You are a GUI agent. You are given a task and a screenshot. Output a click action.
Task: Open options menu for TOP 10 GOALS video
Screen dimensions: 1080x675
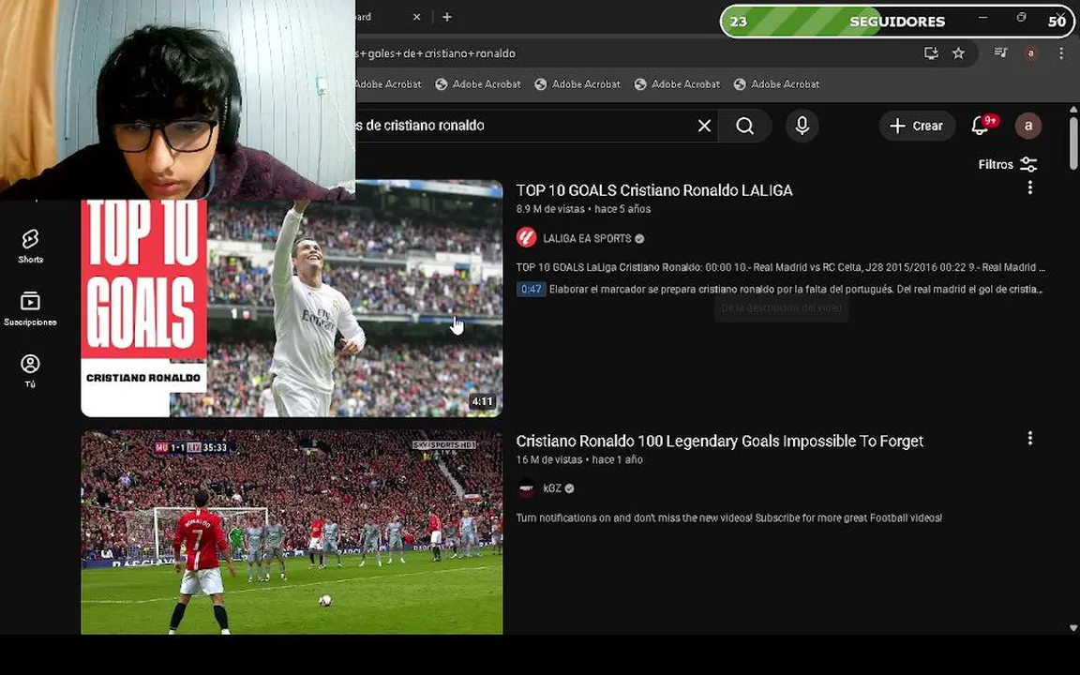pos(1029,187)
